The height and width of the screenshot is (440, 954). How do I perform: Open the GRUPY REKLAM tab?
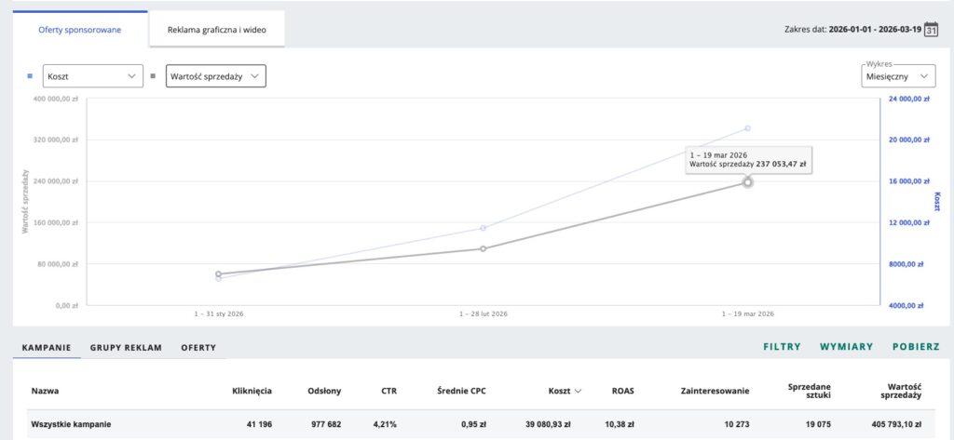coord(126,348)
